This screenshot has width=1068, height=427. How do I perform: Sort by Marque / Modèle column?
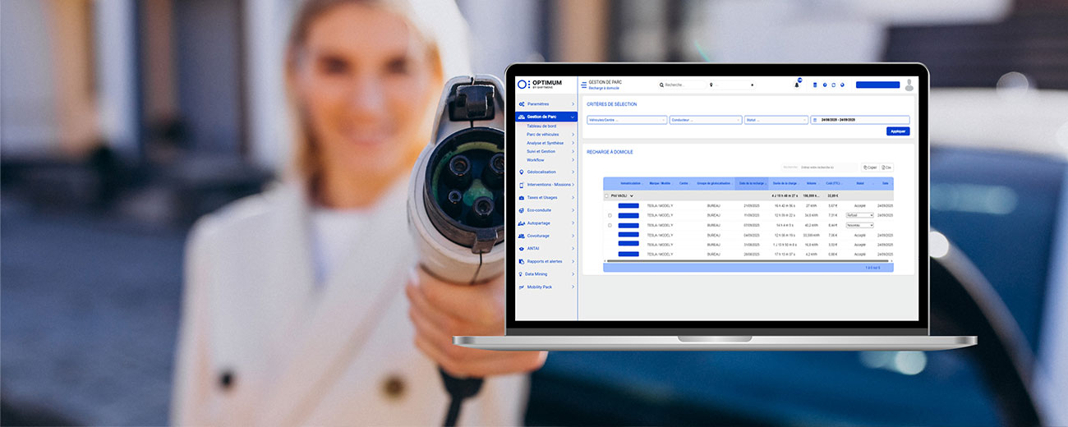pos(661,183)
